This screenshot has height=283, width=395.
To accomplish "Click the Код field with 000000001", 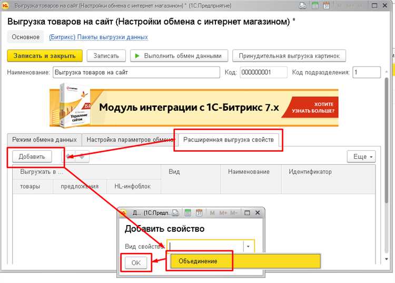I will [x=263, y=72].
